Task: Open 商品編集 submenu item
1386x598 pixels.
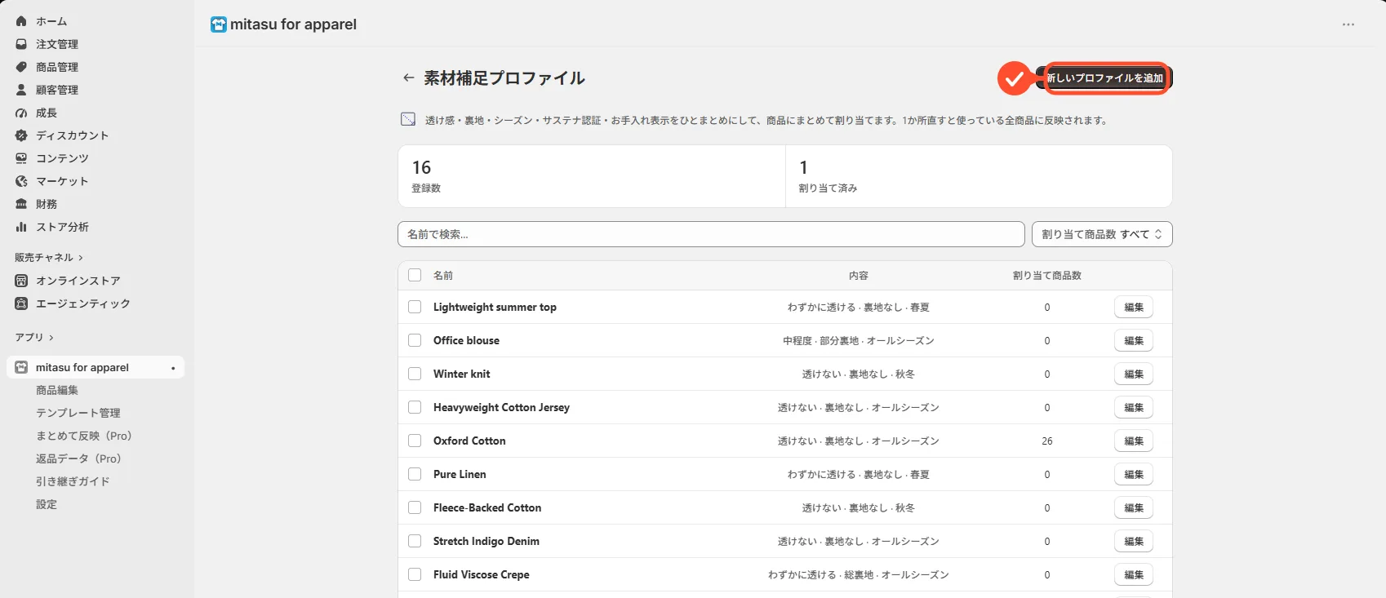Action: (57, 390)
